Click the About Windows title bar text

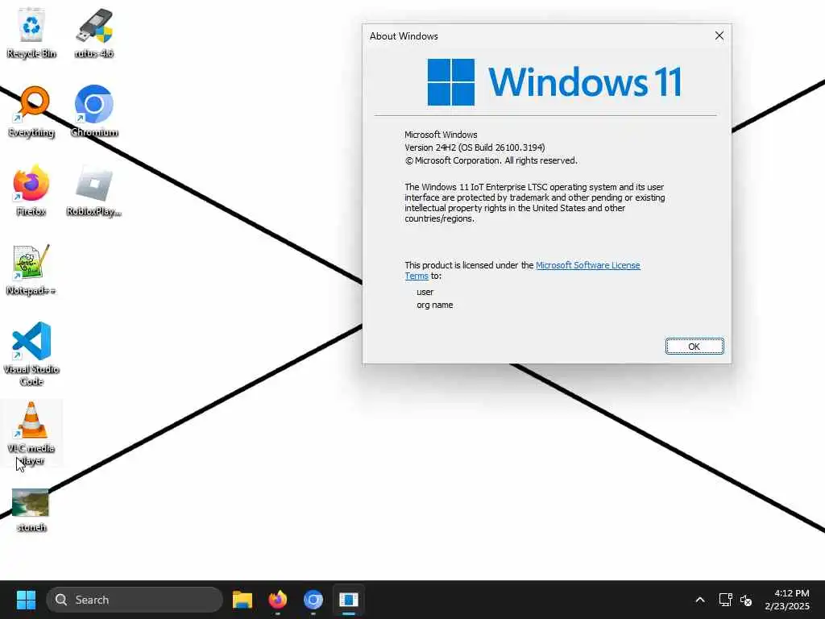[404, 36]
